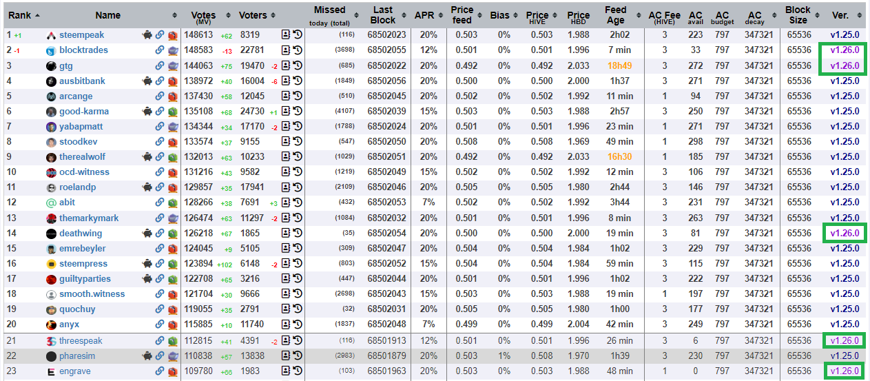Click the red cube icon for smooth.witness
This screenshot has width=870, height=381.
coord(173,294)
